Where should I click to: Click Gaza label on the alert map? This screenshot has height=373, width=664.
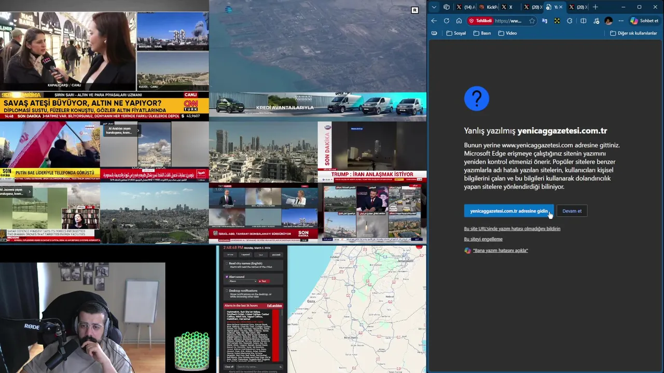[311, 301]
